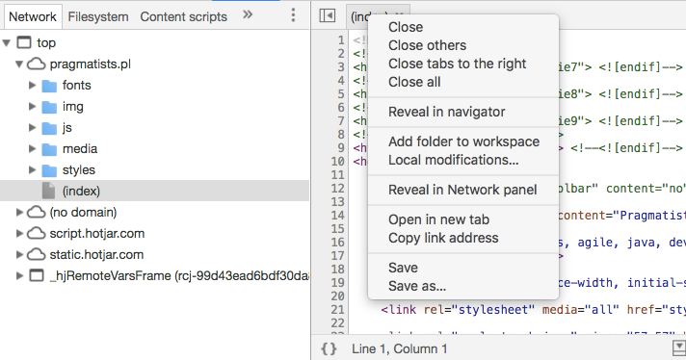
Task: Click the img folder icon
Action: pyautogui.click(x=49, y=107)
